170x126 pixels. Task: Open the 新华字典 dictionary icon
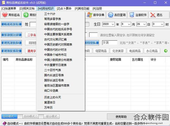tap(90, 15)
